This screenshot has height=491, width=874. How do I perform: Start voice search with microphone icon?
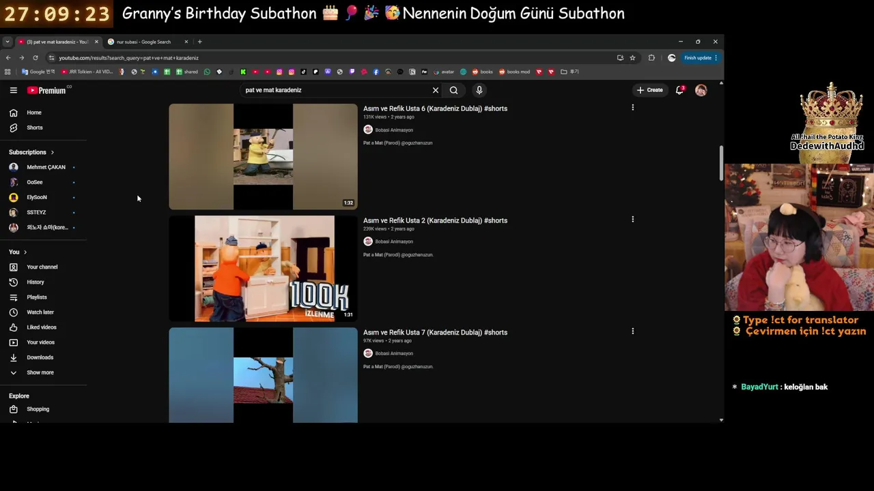pyautogui.click(x=479, y=90)
